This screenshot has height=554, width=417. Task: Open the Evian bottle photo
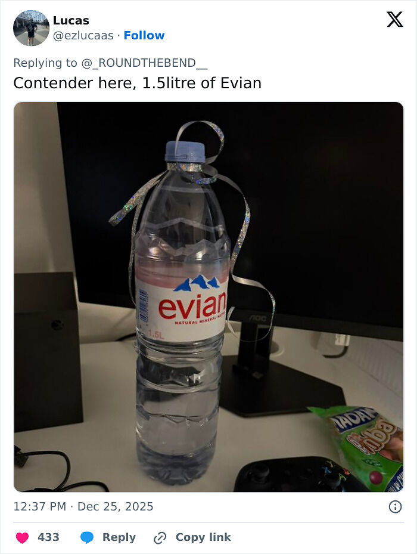tap(208, 297)
